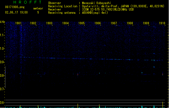Click the 1902 time marker
This screenshot has height=108, width=169.
33,23
